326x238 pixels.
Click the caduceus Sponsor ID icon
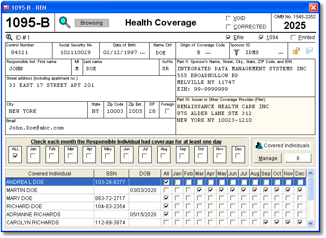pos(237,52)
